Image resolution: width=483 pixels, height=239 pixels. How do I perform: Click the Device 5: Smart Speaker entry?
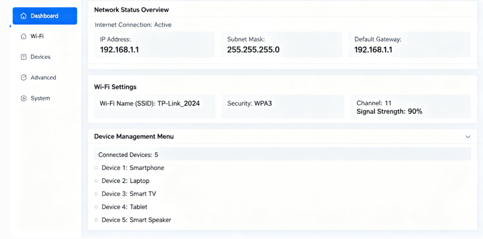[x=136, y=220]
